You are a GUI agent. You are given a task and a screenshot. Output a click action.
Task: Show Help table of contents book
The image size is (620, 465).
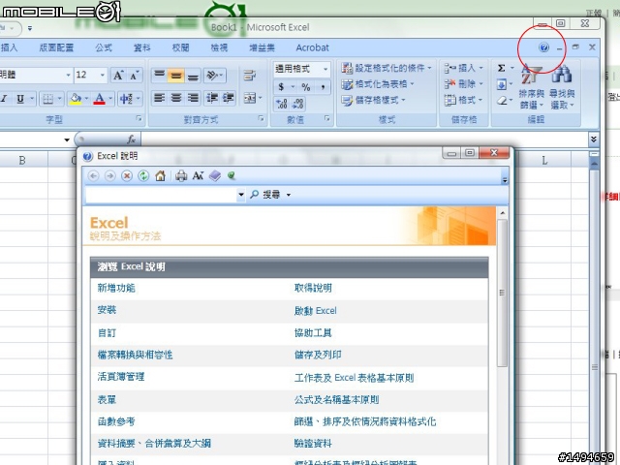(x=215, y=176)
